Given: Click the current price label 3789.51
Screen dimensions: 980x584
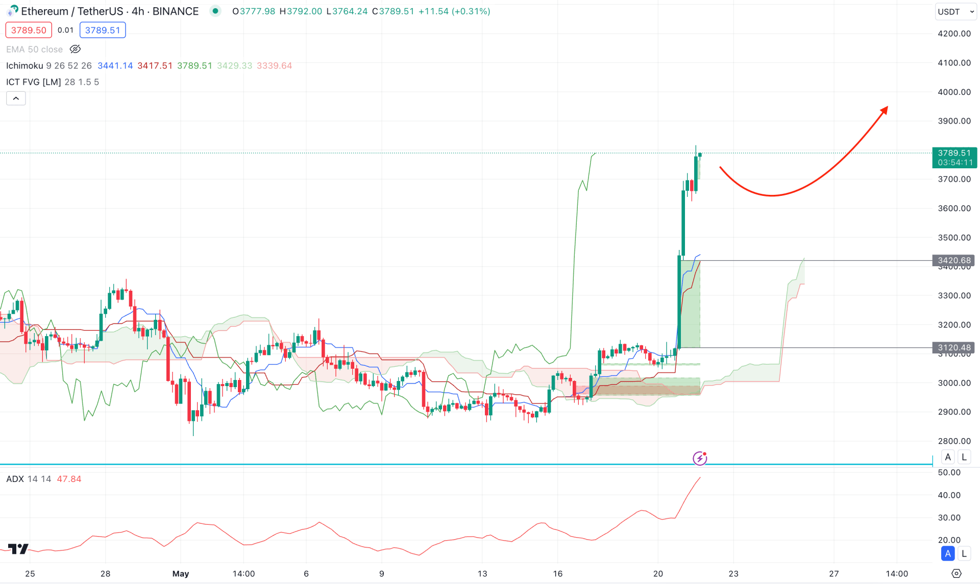Looking at the screenshot, I should tap(954, 158).
